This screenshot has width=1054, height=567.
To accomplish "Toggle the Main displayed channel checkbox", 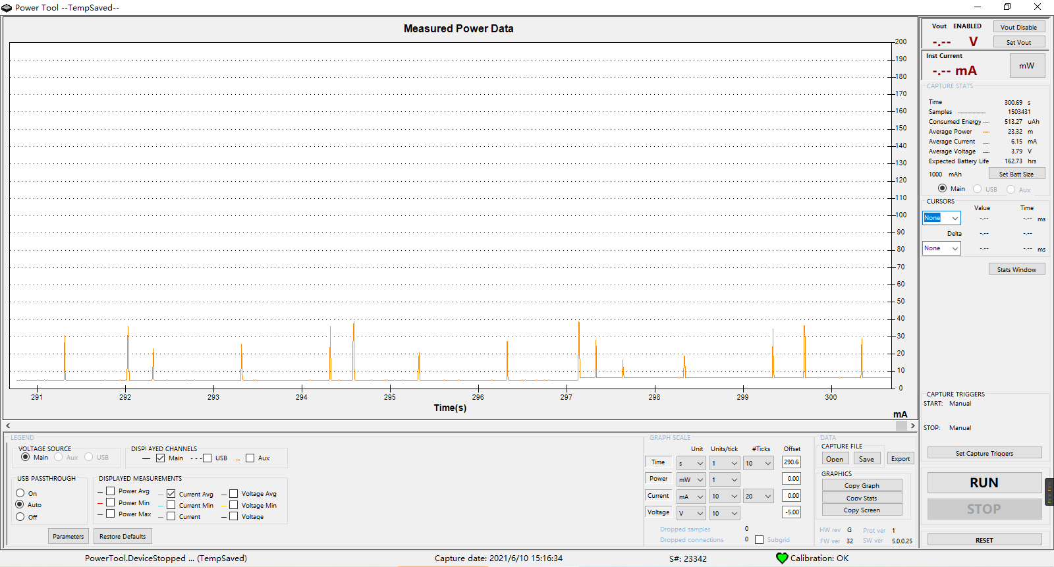I will pyautogui.click(x=160, y=458).
